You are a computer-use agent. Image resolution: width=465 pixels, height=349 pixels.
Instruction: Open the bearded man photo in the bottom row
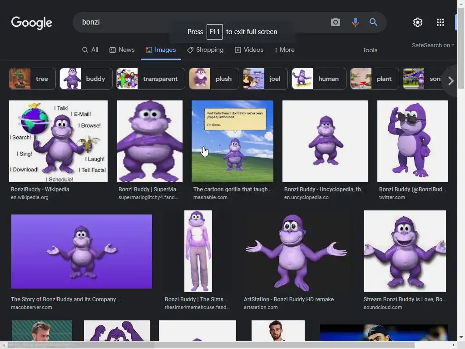pyautogui.click(x=278, y=331)
